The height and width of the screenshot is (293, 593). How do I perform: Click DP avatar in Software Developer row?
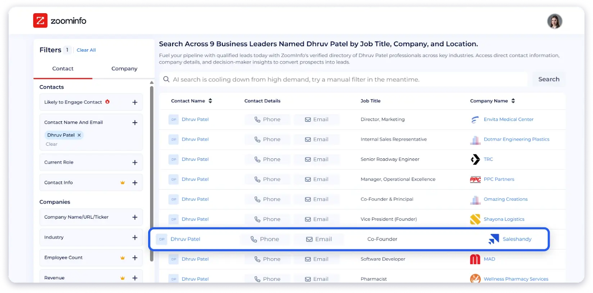pyautogui.click(x=173, y=259)
